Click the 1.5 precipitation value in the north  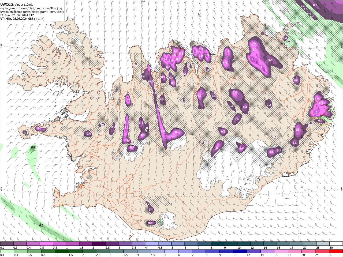coord(171,61)
